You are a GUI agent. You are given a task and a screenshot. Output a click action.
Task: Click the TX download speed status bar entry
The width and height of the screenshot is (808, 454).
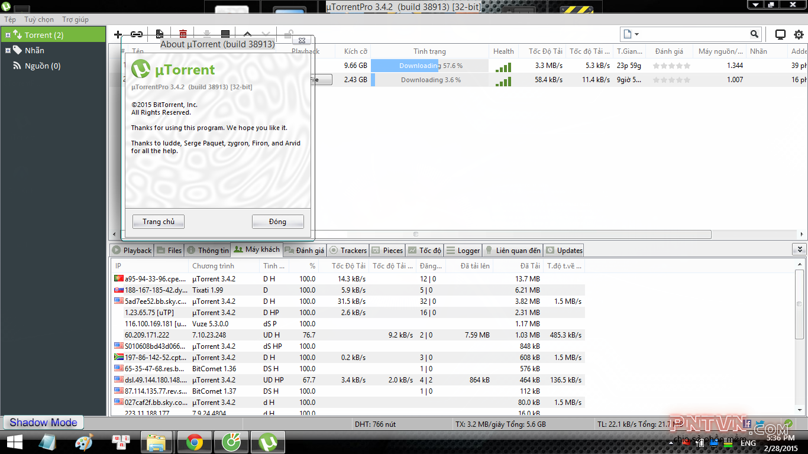(x=500, y=424)
